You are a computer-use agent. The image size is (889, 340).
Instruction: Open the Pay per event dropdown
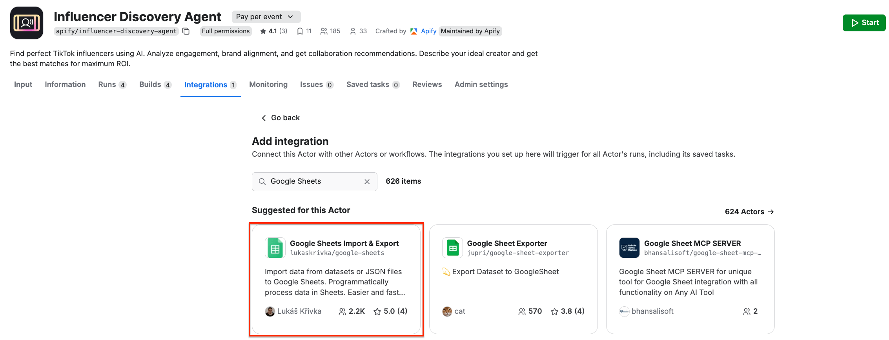tap(266, 17)
